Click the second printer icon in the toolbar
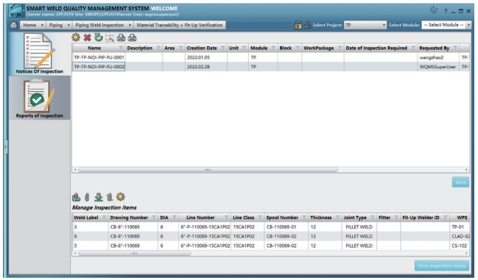 click(x=132, y=37)
